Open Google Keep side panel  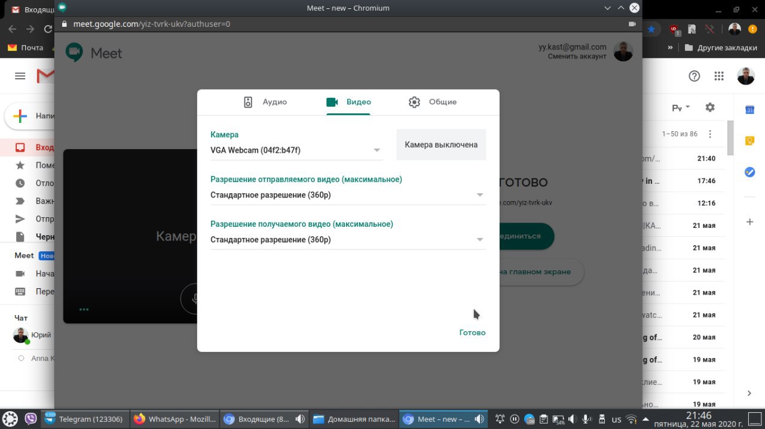[x=749, y=141]
